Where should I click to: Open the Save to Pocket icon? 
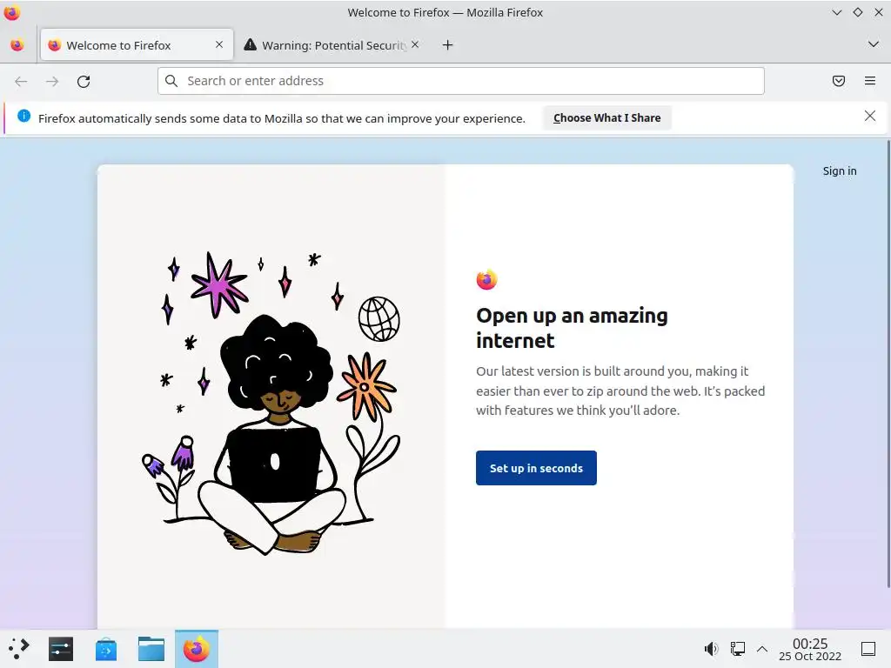pyautogui.click(x=839, y=81)
